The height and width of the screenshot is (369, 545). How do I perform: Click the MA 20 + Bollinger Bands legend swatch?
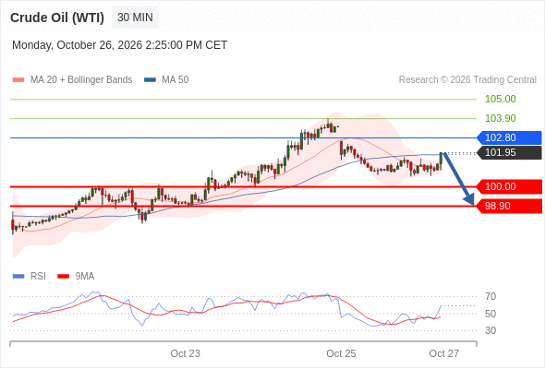pos(18,80)
